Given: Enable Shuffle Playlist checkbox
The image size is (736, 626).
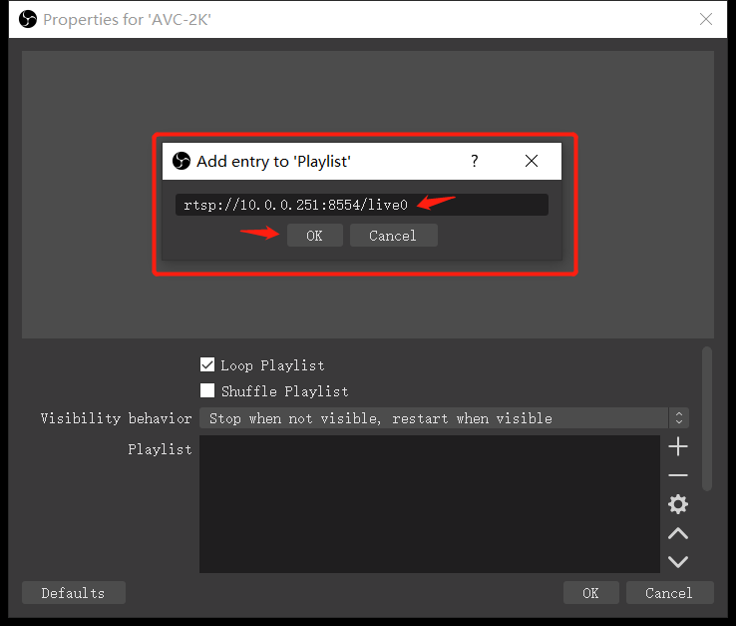Looking at the screenshot, I should coord(207,390).
